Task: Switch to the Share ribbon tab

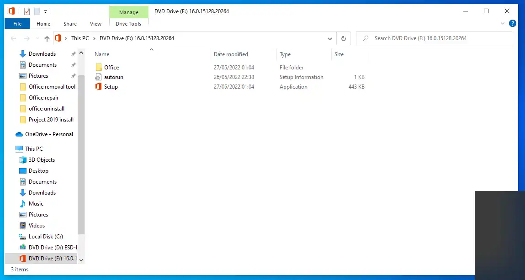Action: [70, 24]
